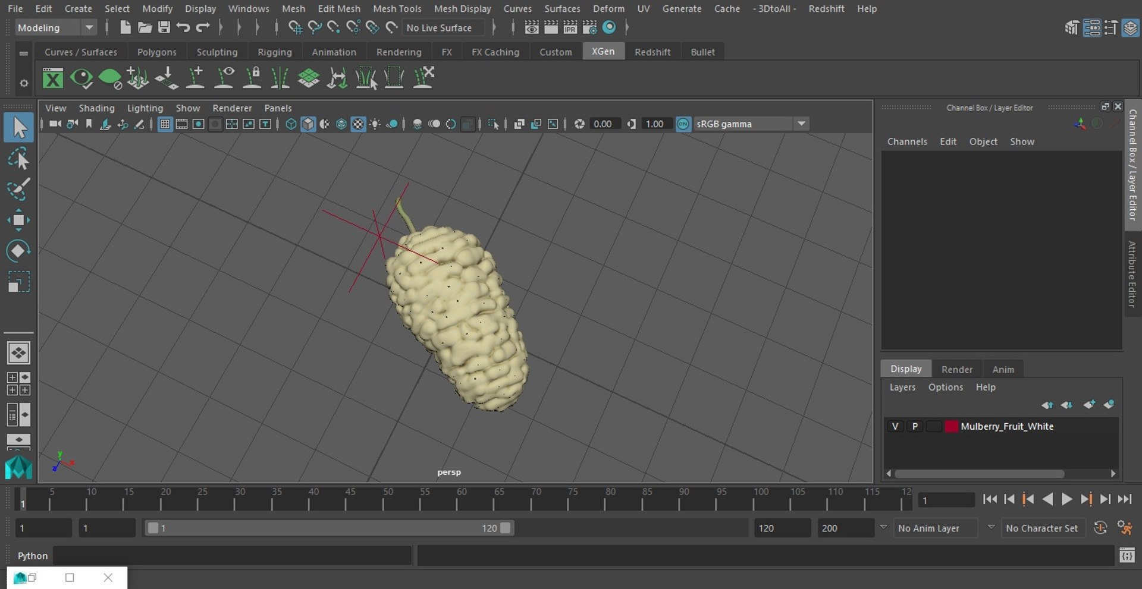The height and width of the screenshot is (589, 1142).
Task: Undo the last action
Action: (x=183, y=27)
